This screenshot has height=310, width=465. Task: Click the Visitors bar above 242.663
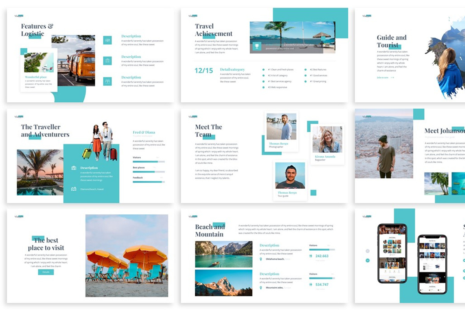(322, 250)
